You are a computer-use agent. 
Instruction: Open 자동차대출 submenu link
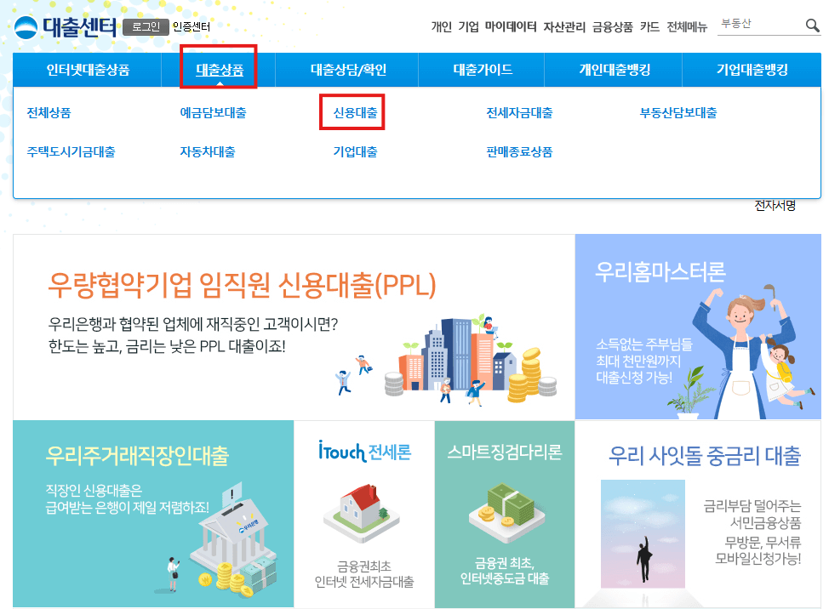pos(208,151)
